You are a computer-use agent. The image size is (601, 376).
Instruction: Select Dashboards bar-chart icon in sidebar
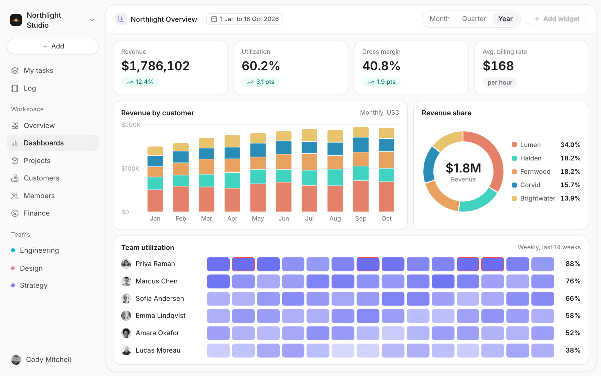click(x=15, y=143)
